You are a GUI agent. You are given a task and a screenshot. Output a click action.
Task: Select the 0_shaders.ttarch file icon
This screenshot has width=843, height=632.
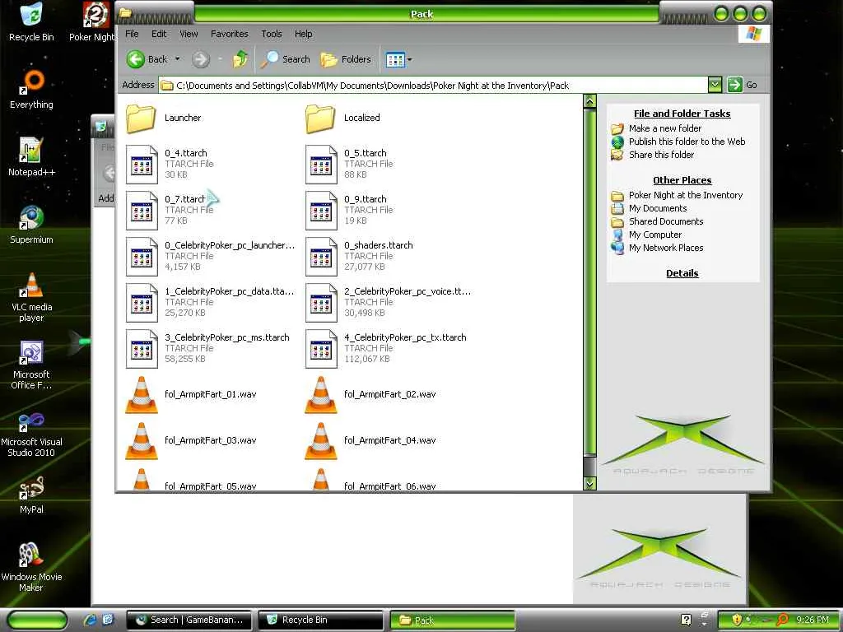321,257
